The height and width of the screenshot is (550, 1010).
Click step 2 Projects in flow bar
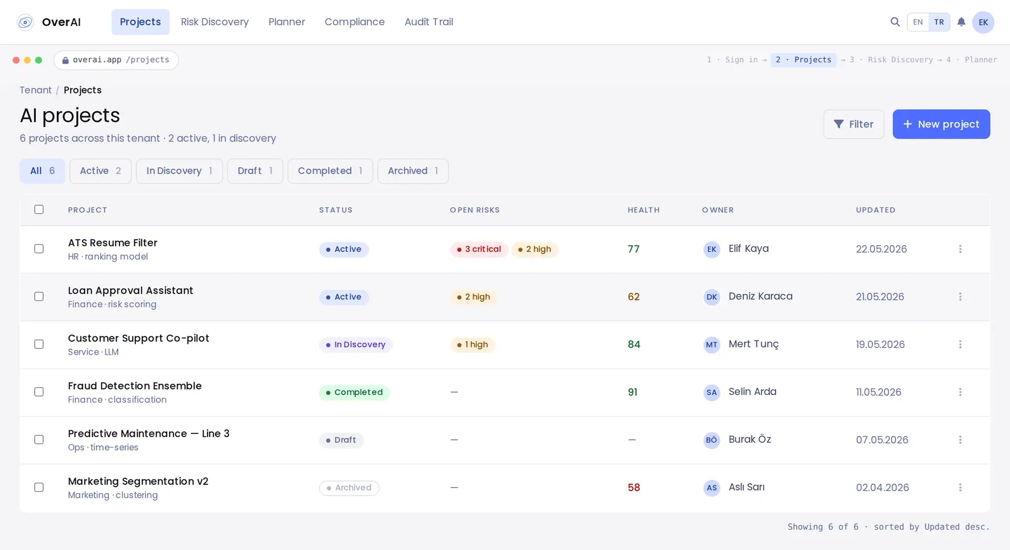[x=804, y=60]
